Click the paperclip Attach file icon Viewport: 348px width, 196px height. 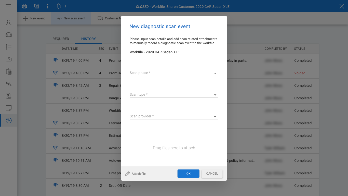[x=127, y=174]
